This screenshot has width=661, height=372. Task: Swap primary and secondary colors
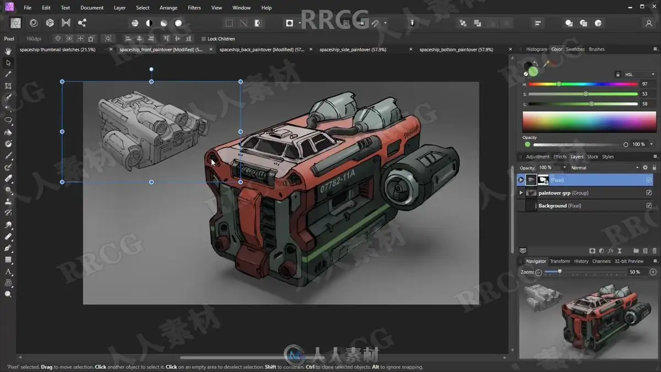[x=535, y=63]
